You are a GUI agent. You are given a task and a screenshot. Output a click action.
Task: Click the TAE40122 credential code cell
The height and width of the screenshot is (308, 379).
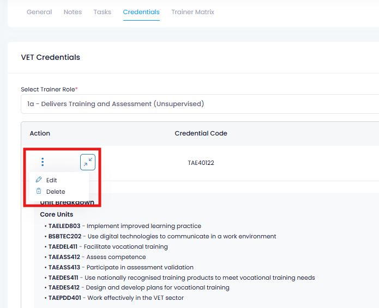pyautogui.click(x=201, y=163)
